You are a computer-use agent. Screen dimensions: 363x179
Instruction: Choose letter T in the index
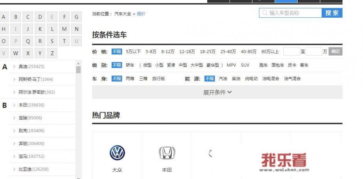[x=64, y=41]
